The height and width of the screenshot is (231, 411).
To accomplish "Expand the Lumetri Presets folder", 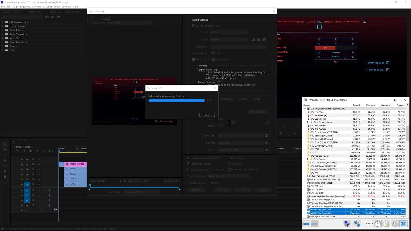I will coord(3,26).
